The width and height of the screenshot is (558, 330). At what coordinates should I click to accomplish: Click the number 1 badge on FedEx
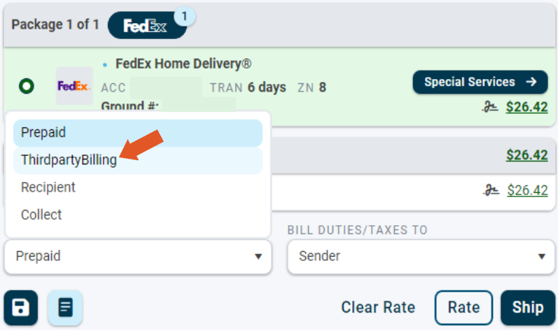pyautogui.click(x=184, y=14)
